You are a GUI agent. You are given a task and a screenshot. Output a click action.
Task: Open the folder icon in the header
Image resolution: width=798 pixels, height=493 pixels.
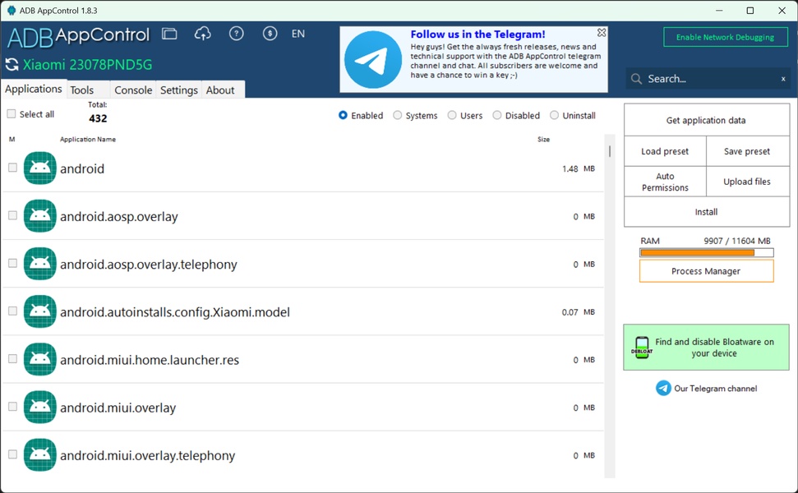(169, 34)
